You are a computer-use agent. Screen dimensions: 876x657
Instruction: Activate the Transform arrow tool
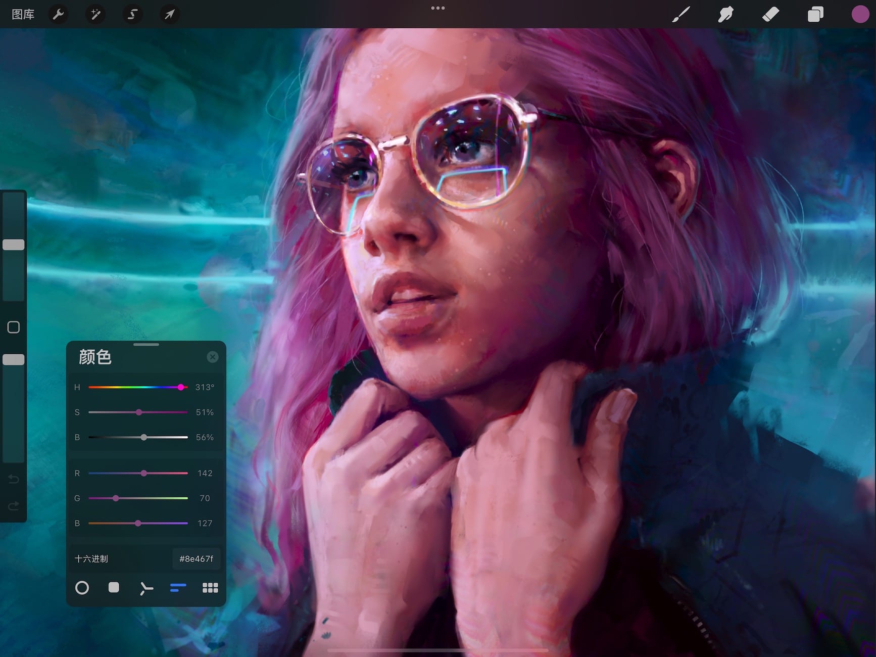click(x=169, y=14)
